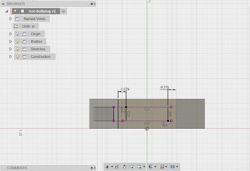This screenshot has height=171, width=250.
Task: Expand the Sketches folder
Action: 10,49
